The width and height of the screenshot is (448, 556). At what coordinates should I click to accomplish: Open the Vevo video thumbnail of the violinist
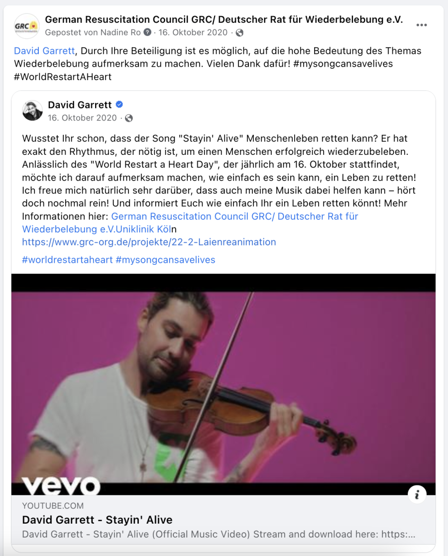pos(224,384)
